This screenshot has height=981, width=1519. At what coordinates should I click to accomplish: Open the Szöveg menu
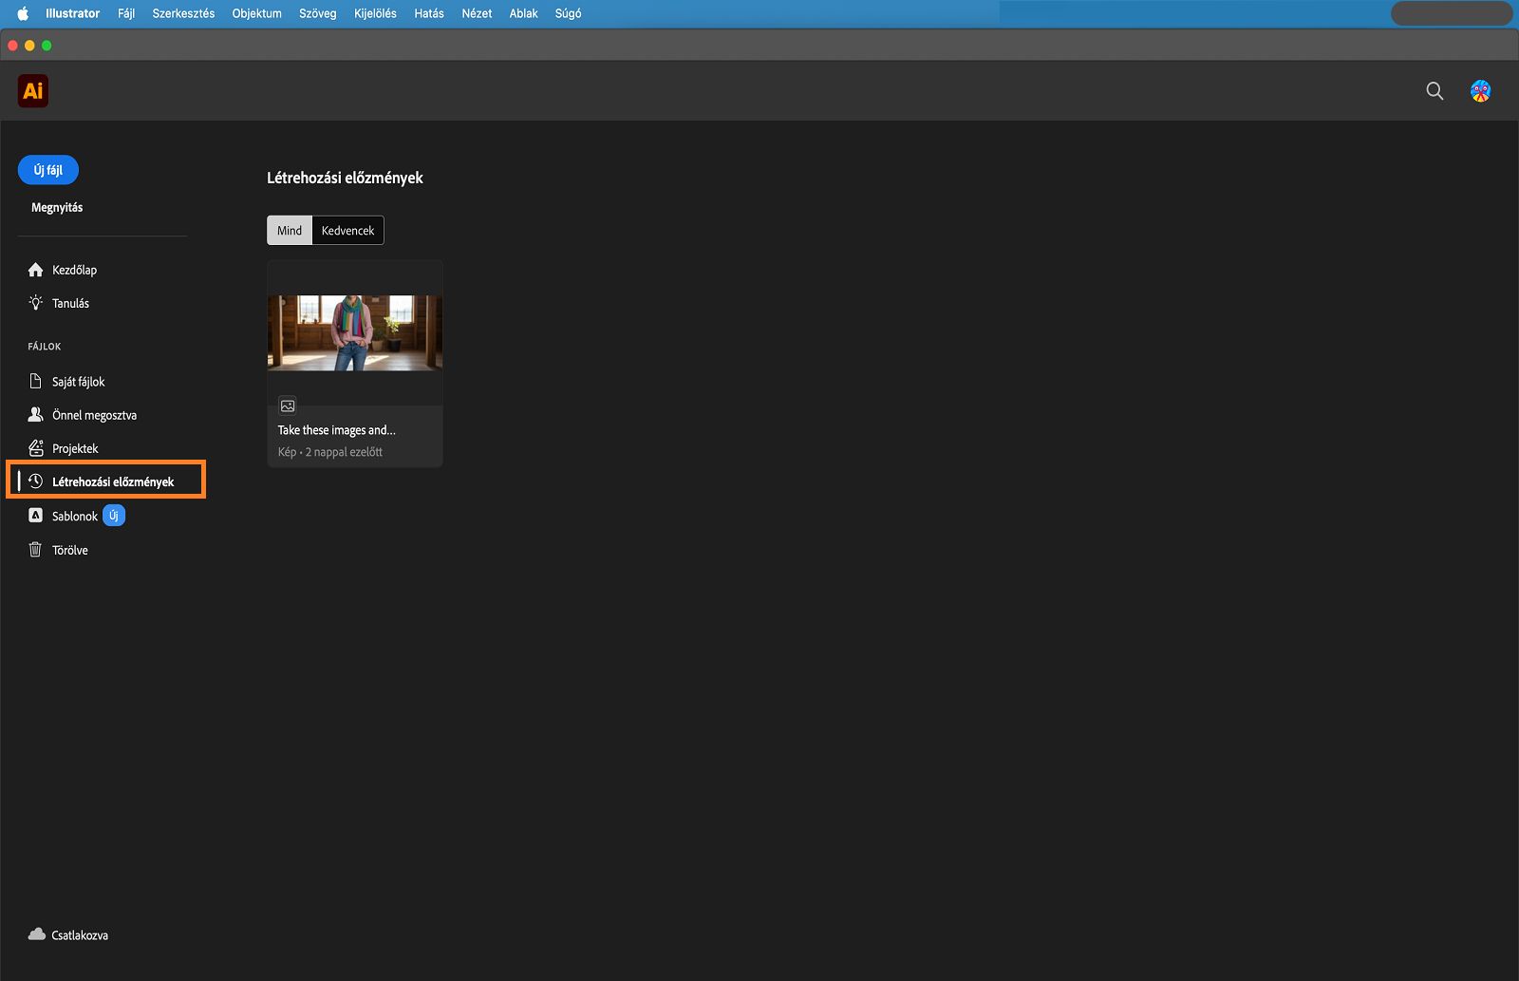[318, 13]
